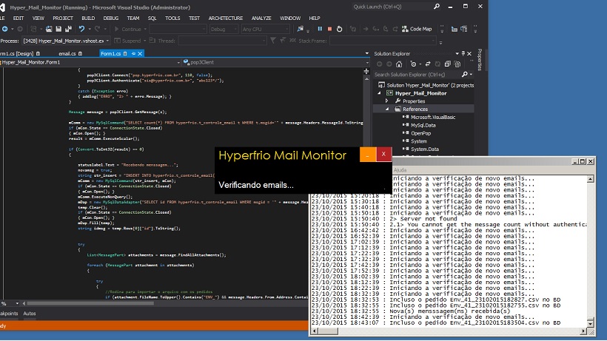The height and width of the screenshot is (341, 607).
Task: Click the Undo arrow in toolbar
Action: pyautogui.click(x=81, y=29)
